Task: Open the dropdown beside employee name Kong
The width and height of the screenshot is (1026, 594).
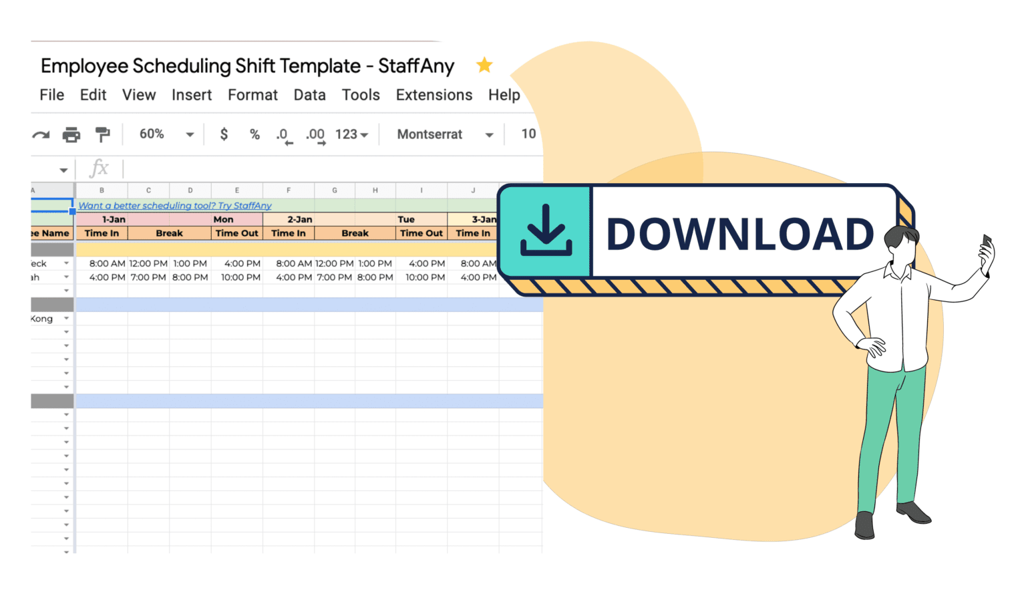Action: pyautogui.click(x=65, y=318)
